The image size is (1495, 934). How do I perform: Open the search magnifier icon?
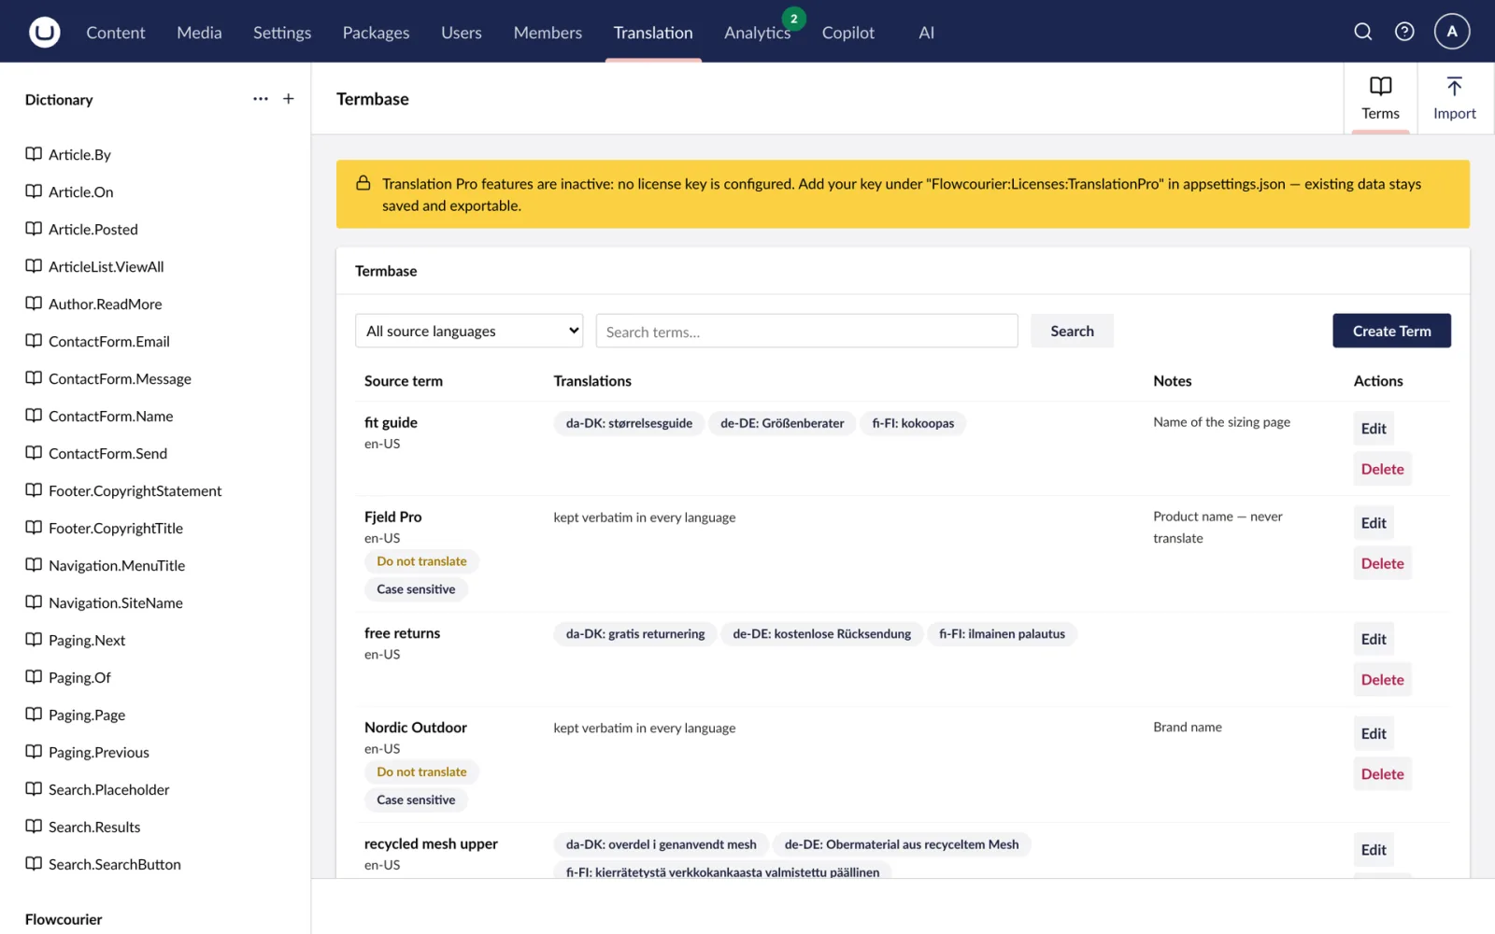pos(1363,32)
